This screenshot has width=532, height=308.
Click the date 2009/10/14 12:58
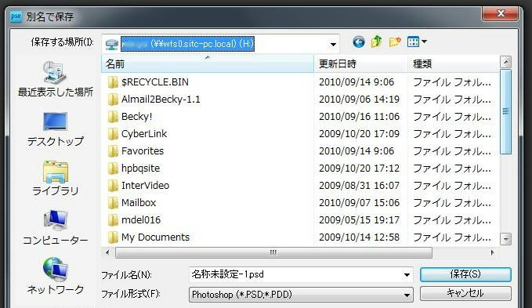[359, 237]
